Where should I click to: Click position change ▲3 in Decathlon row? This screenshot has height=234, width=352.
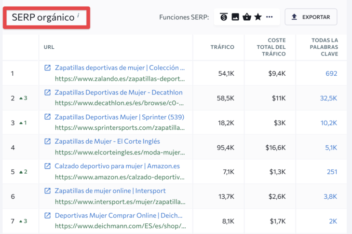[x=23, y=98]
